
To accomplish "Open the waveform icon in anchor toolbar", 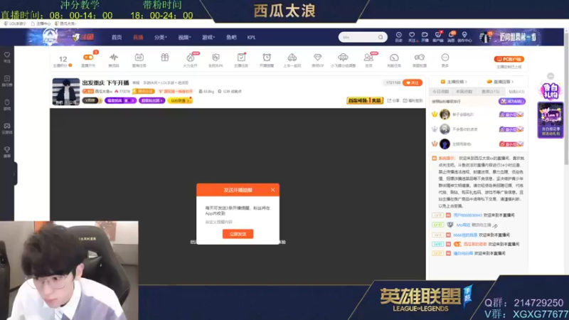I will coord(114,58).
